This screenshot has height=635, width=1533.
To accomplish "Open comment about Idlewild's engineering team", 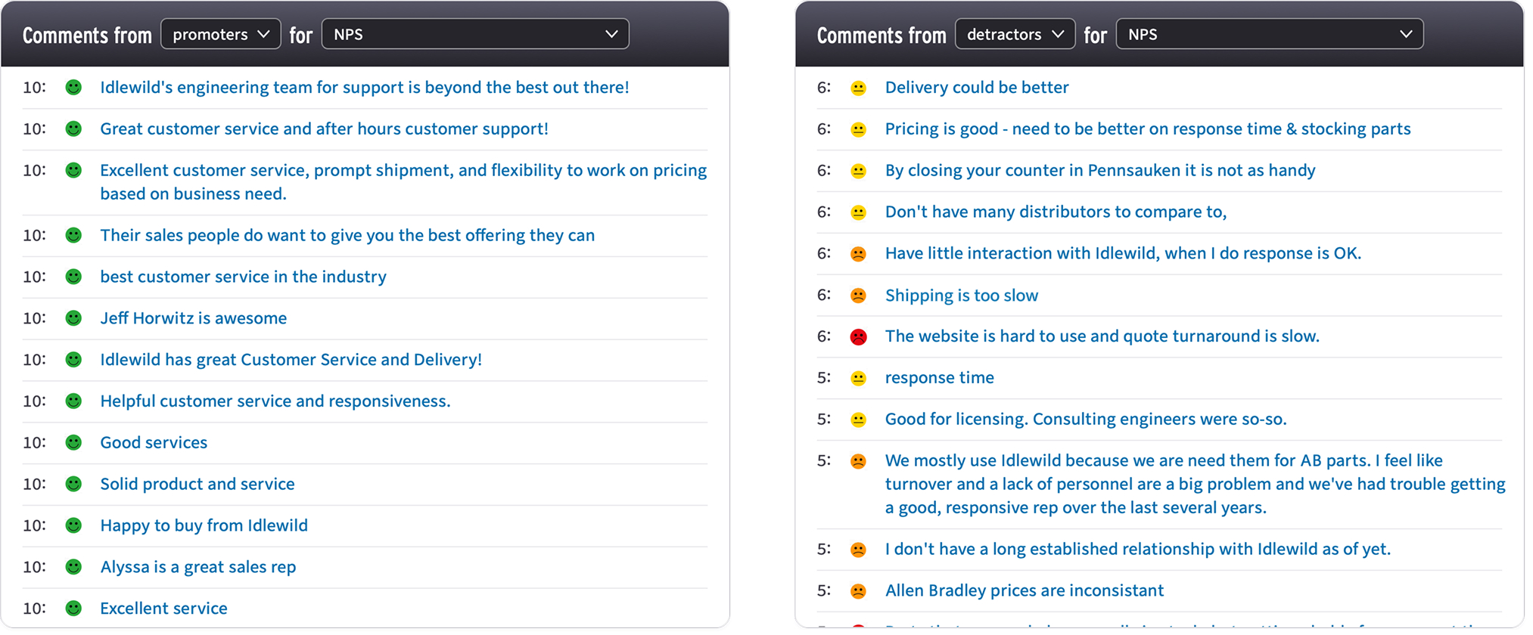I will (365, 87).
